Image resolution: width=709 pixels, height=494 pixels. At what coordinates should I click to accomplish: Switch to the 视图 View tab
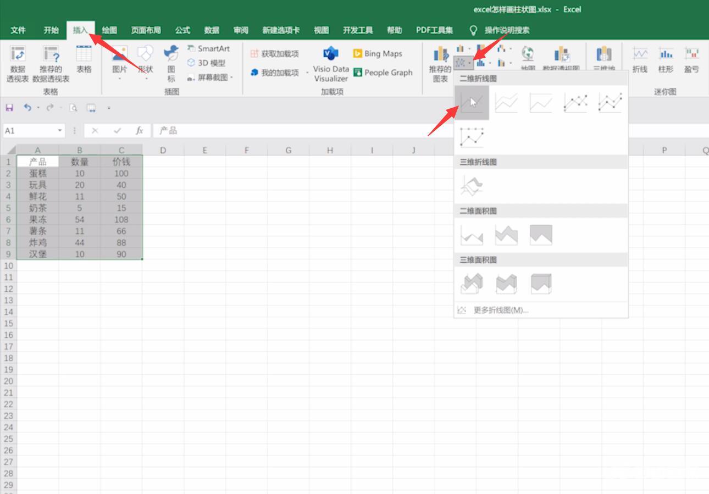(321, 30)
